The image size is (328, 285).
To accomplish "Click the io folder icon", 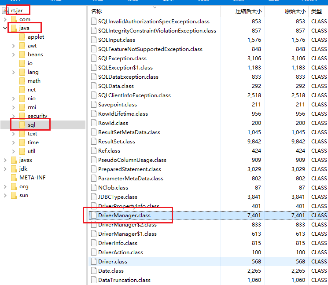I will 22,63.
